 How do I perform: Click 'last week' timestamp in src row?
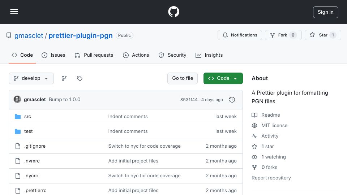point(226,117)
